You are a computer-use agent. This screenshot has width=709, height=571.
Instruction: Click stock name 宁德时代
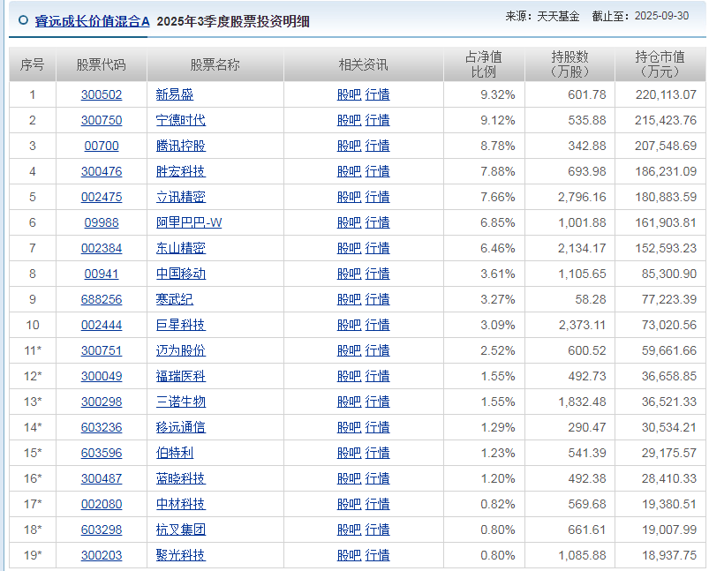(x=180, y=120)
